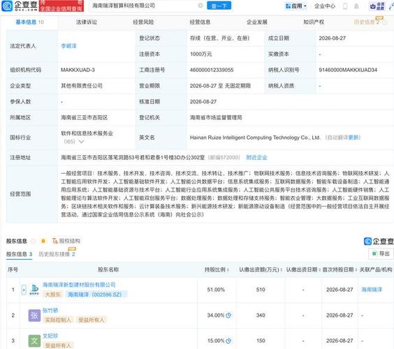Open shareholder 张竹骄 profile link
This screenshot has width=394, height=349.
50,311
